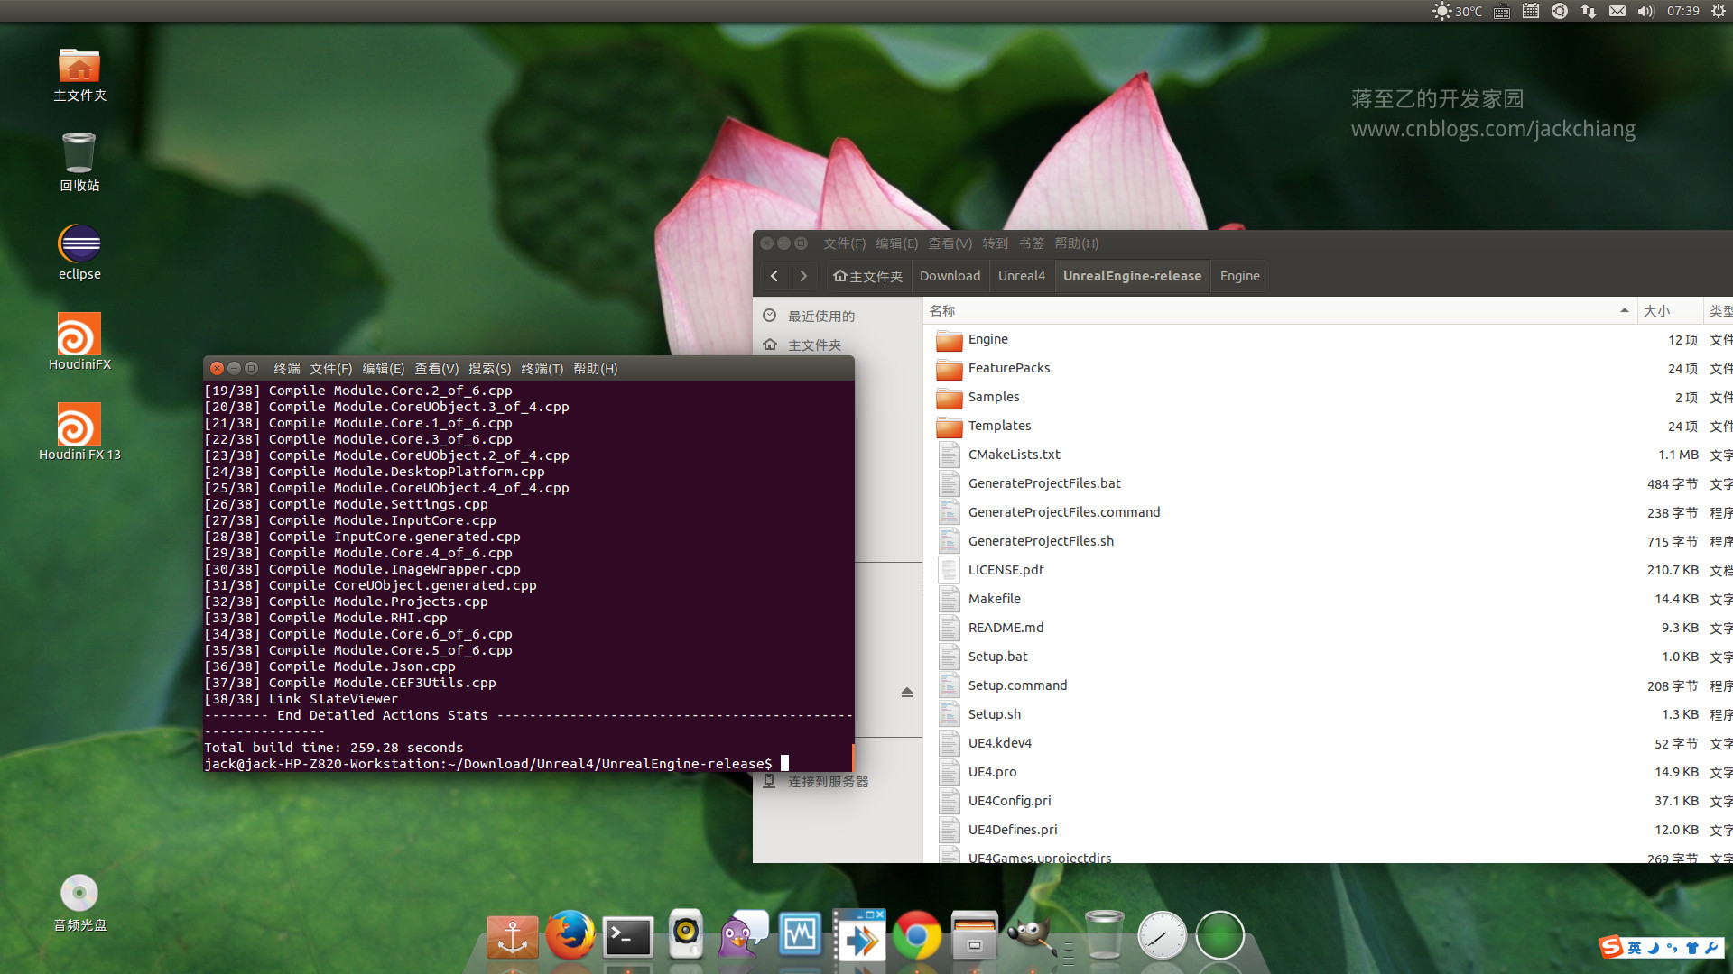The height and width of the screenshot is (974, 1733).
Task: Select the Engine path breadcrumb button
Action: (1239, 276)
